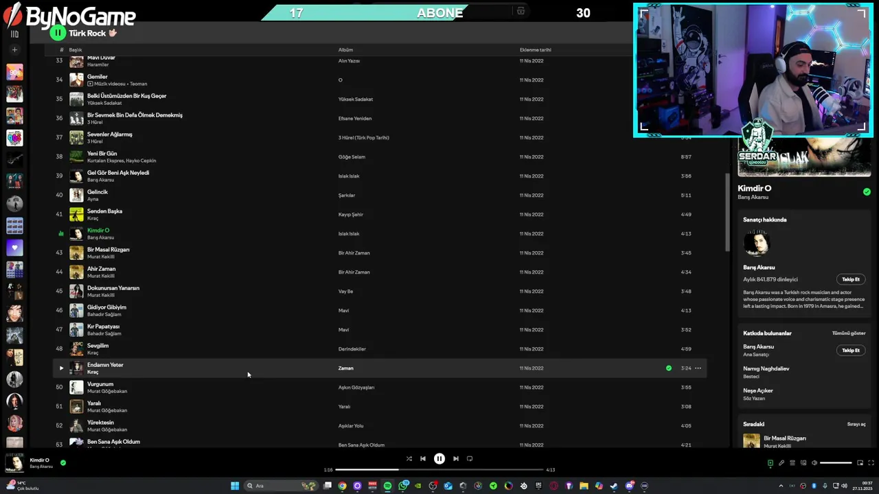Image resolution: width=879 pixels, height=494 pixels.
Task: Open Bir Masal Rüzgarı queue thumbnail
Action: tap(751, 441)
